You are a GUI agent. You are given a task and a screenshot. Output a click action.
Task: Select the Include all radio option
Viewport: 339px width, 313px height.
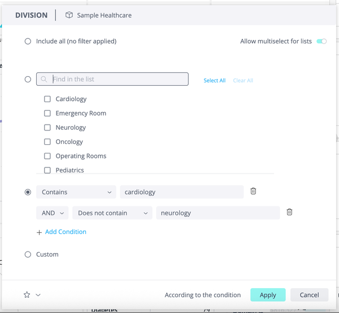(28, 41)
